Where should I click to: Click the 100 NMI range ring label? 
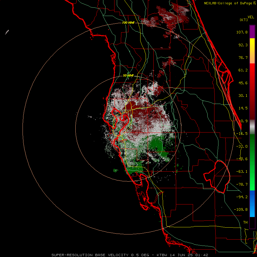[128, 23]
